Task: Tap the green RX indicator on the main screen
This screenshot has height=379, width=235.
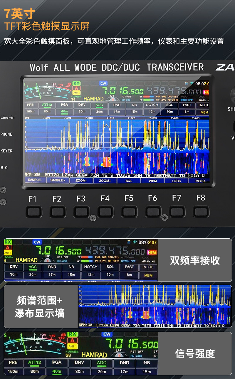Action: click(77, 84)
